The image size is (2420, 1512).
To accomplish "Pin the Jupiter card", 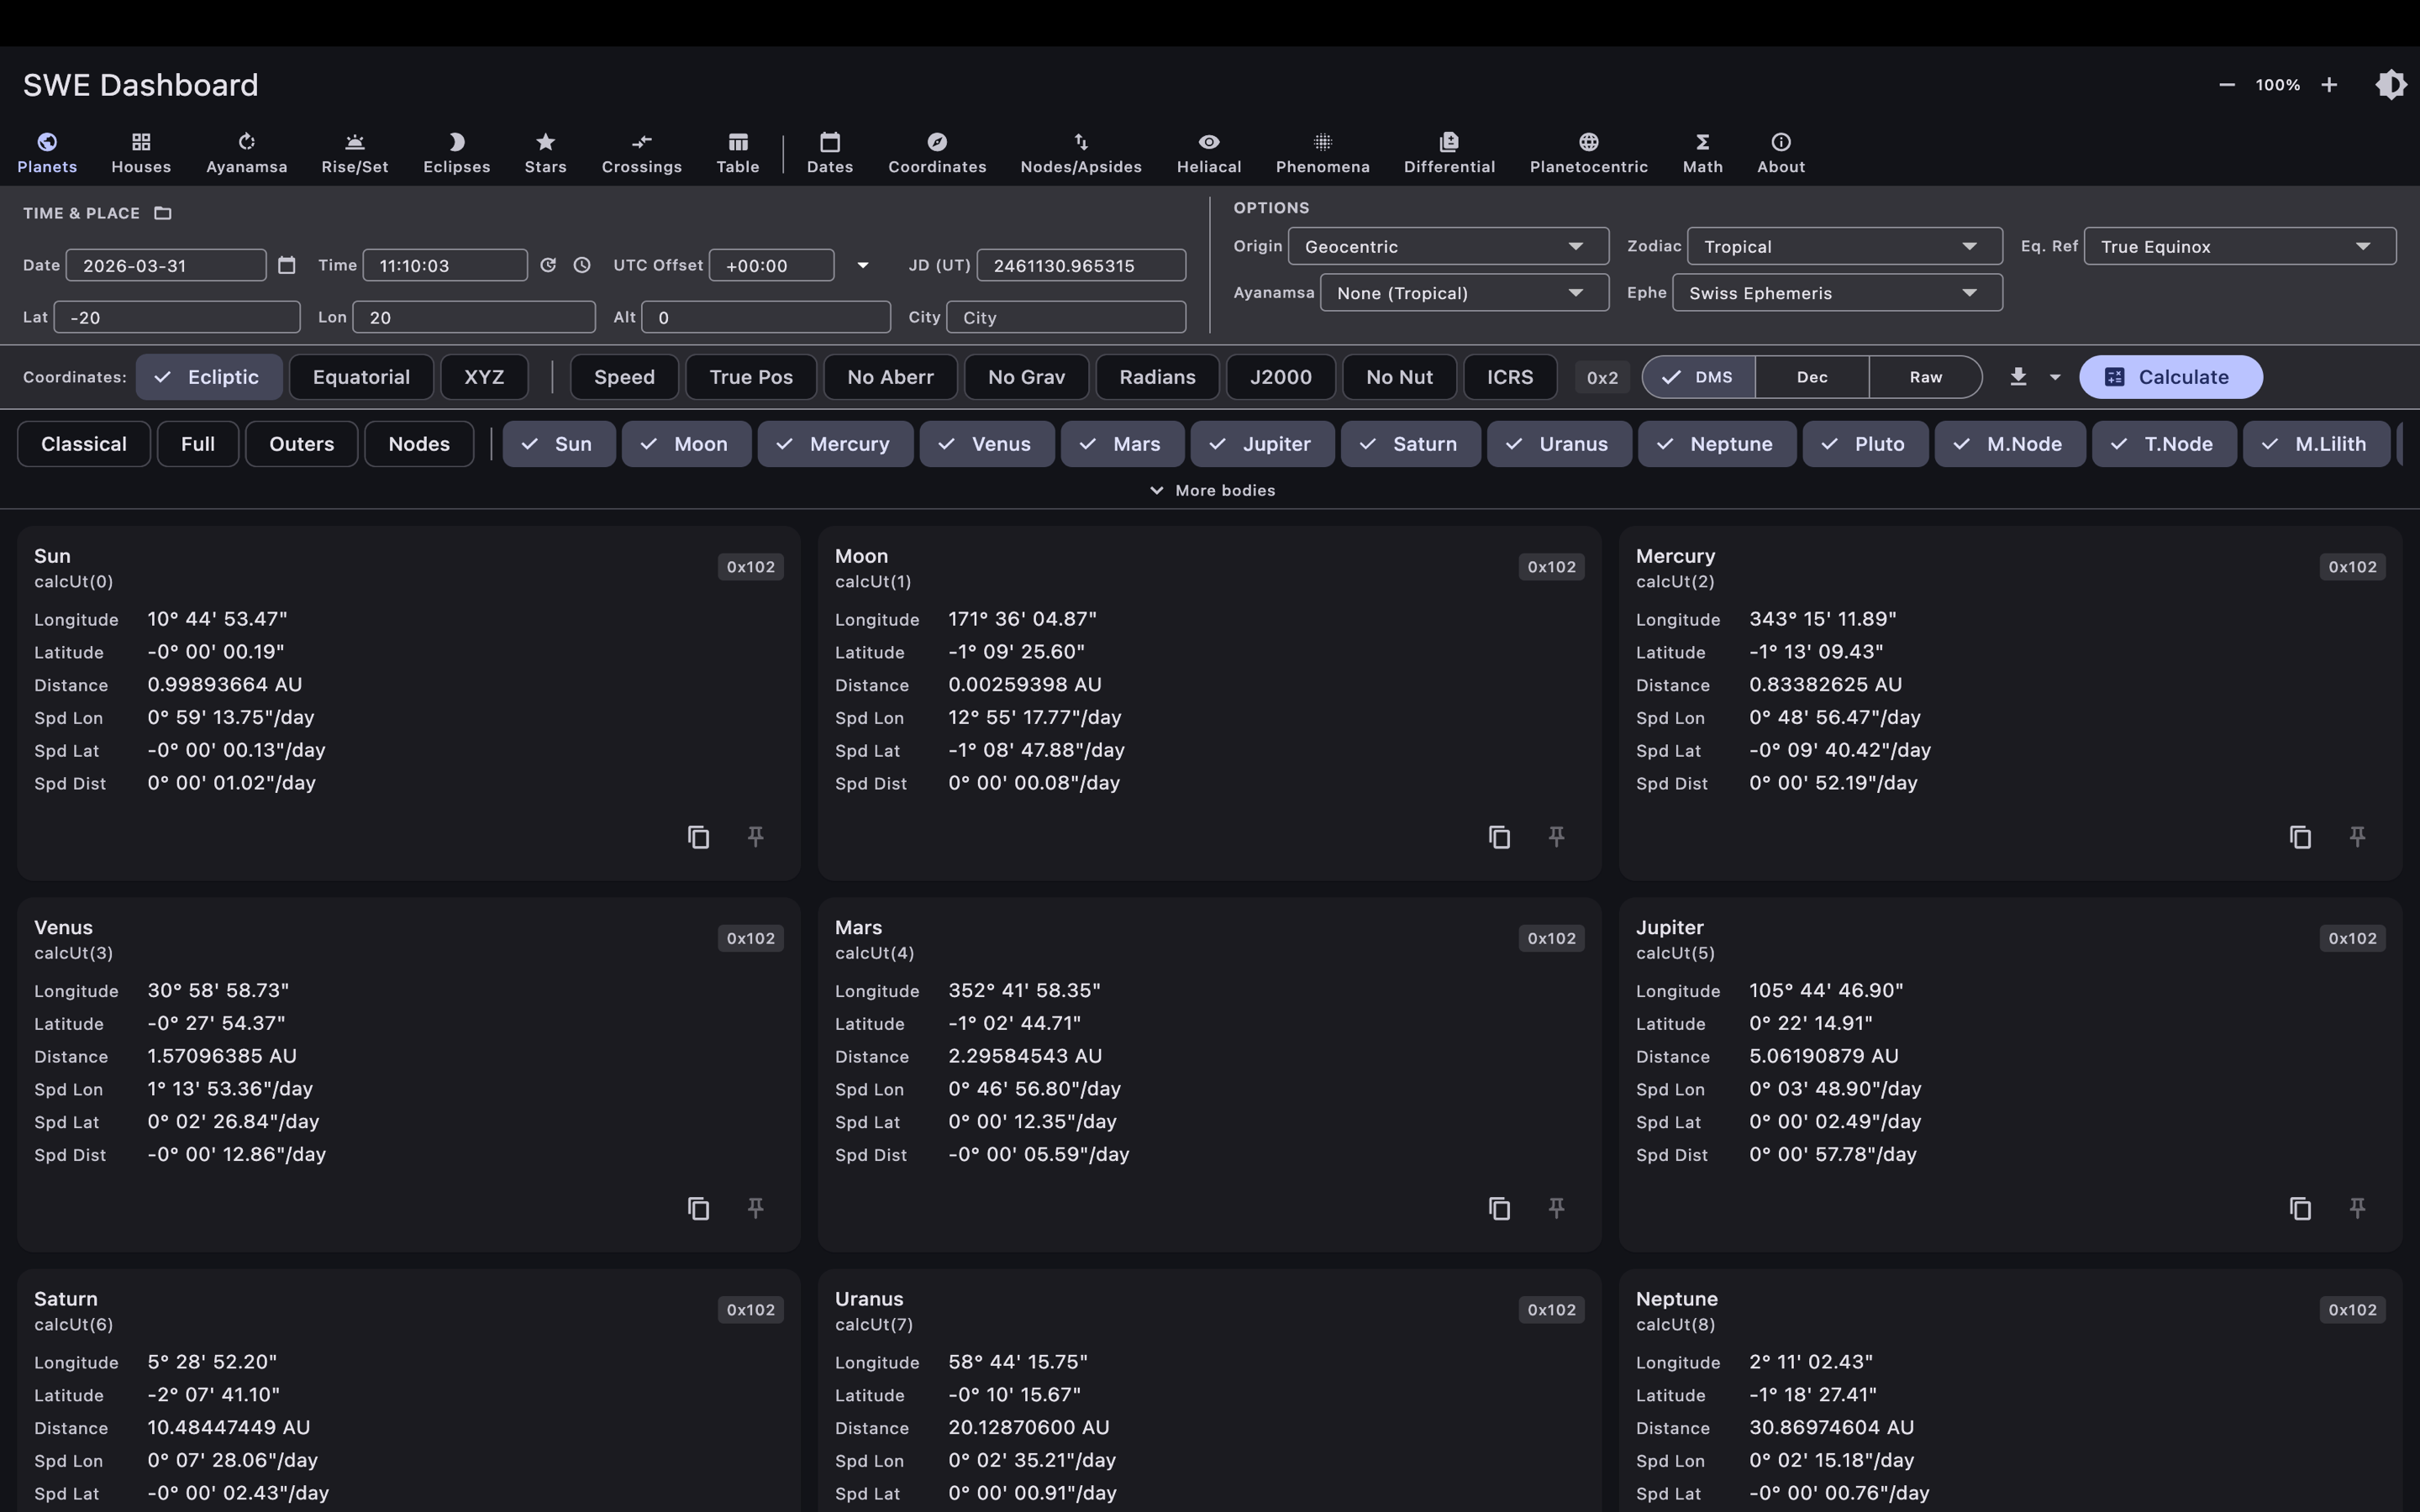I will pyautogui.click(x=2358, y=1208).
